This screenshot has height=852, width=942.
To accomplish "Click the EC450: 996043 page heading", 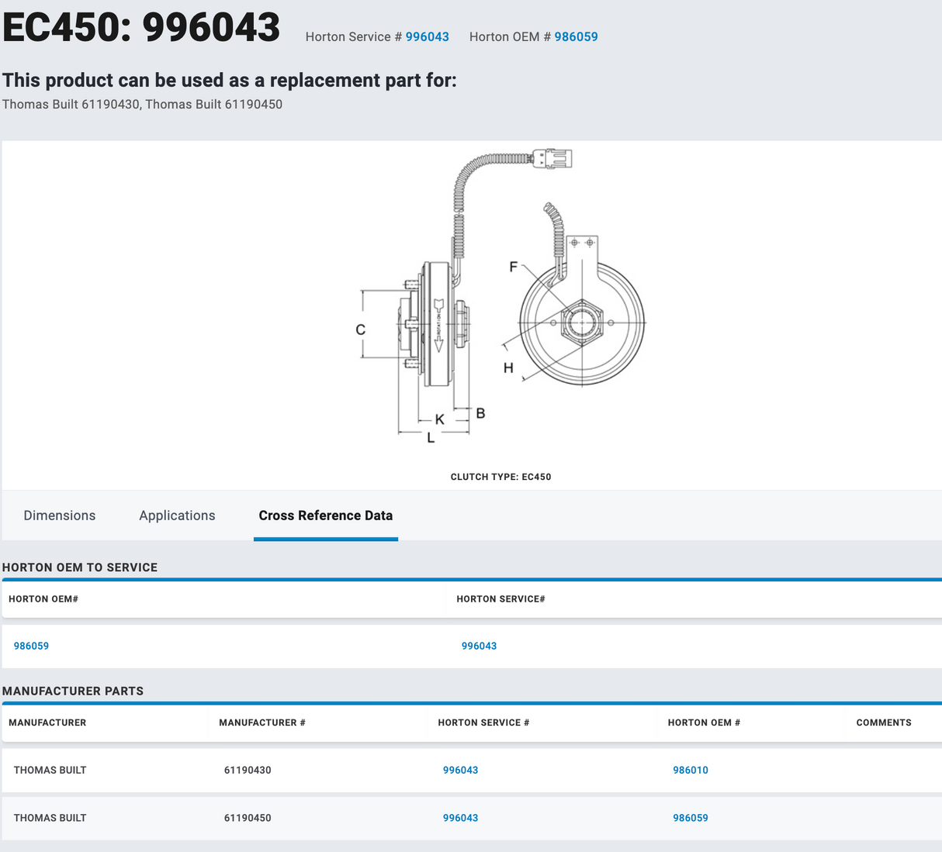I will pos(141,28).
